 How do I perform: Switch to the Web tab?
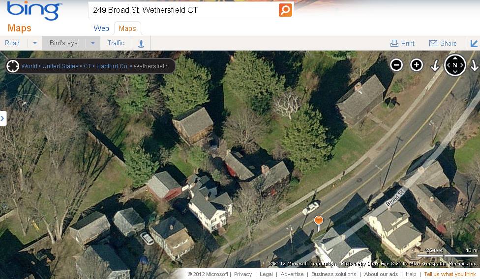101,28
